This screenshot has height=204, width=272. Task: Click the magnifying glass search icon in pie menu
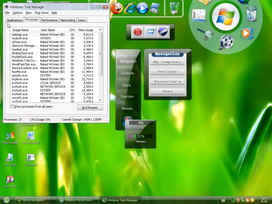point(205,34)
